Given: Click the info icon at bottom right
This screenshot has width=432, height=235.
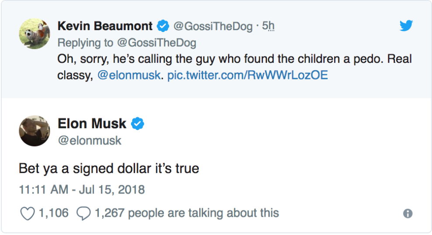Looking at the screenshot, I should tap(408, 214).
